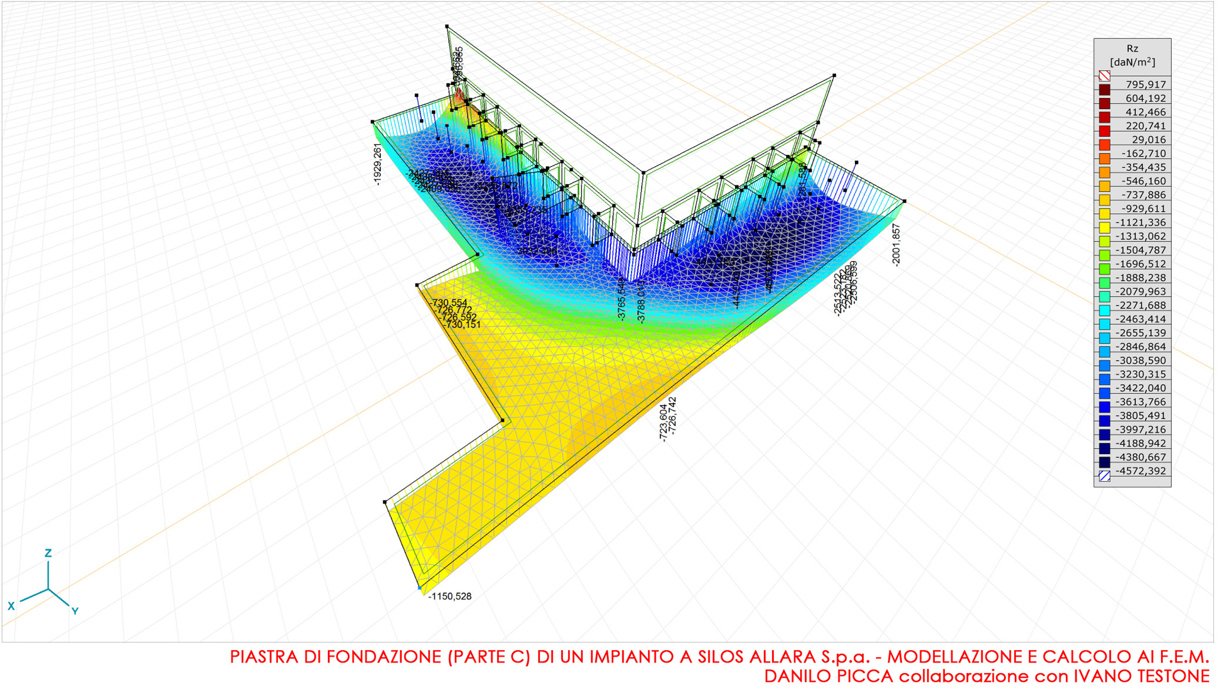Click the -2001,857 reaction label
Viewport: 1218px width, 693px height.
click(x=896, y=245)
